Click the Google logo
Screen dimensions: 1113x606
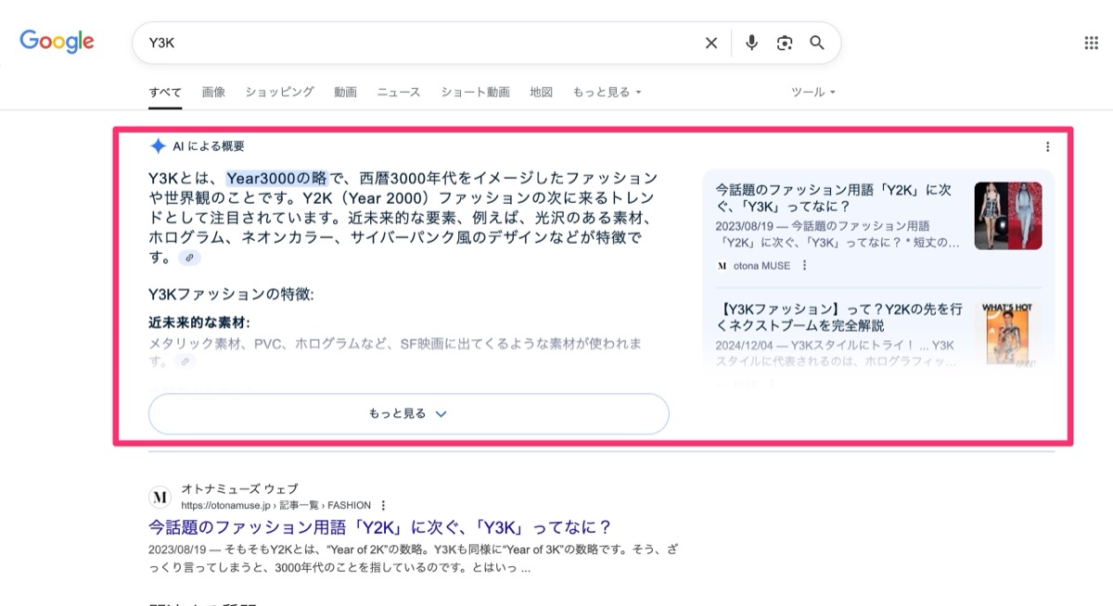(x=58, y=42)
